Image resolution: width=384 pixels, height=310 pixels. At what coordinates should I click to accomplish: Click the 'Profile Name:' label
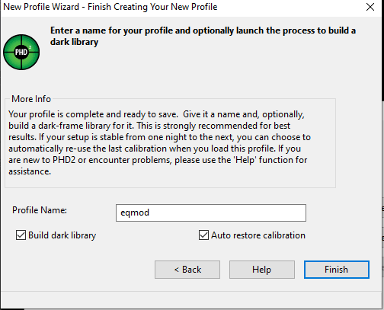click(x=40, y=210)
